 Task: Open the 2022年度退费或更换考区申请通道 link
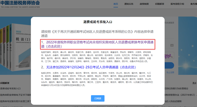pyautogui.click(x=97, y=44)
